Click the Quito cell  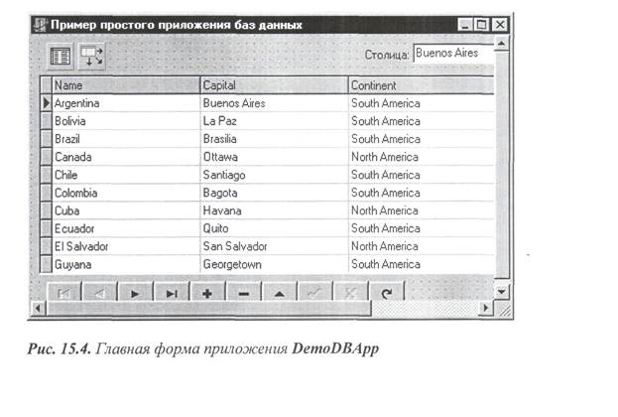(275, 228)
